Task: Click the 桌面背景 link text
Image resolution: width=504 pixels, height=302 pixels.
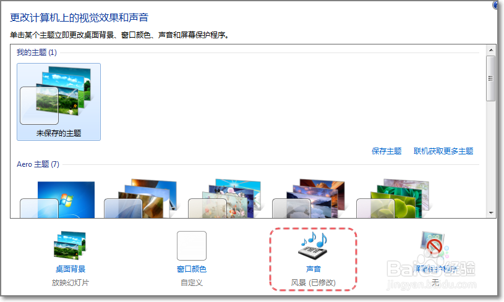Action: 70,269
